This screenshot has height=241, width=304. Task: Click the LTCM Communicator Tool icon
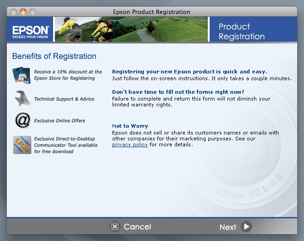click(x=22, y=145)
